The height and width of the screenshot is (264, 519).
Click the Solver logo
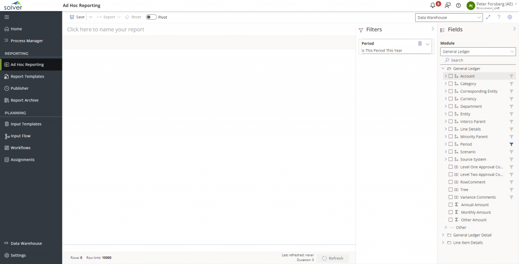pos(13,5)
